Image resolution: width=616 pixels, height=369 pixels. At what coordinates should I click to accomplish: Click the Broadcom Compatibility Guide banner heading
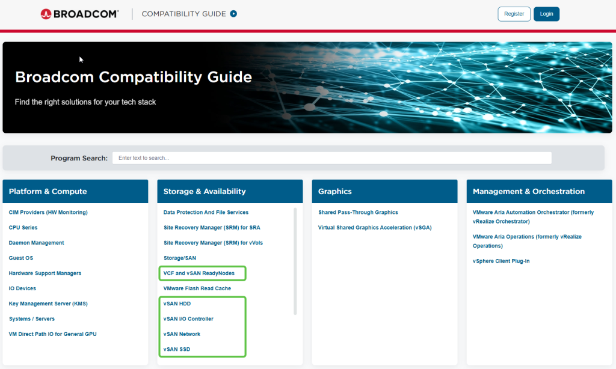[134, 77]
